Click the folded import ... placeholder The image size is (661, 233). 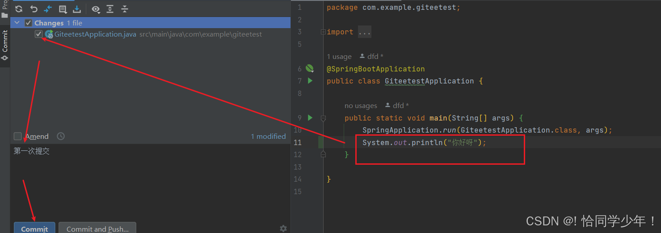(364, 32)
